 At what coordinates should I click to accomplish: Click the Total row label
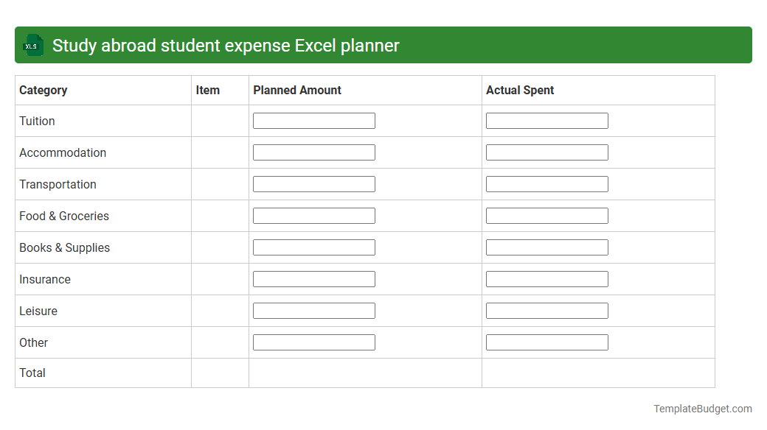pyautogui.click(x=32, y=373)
